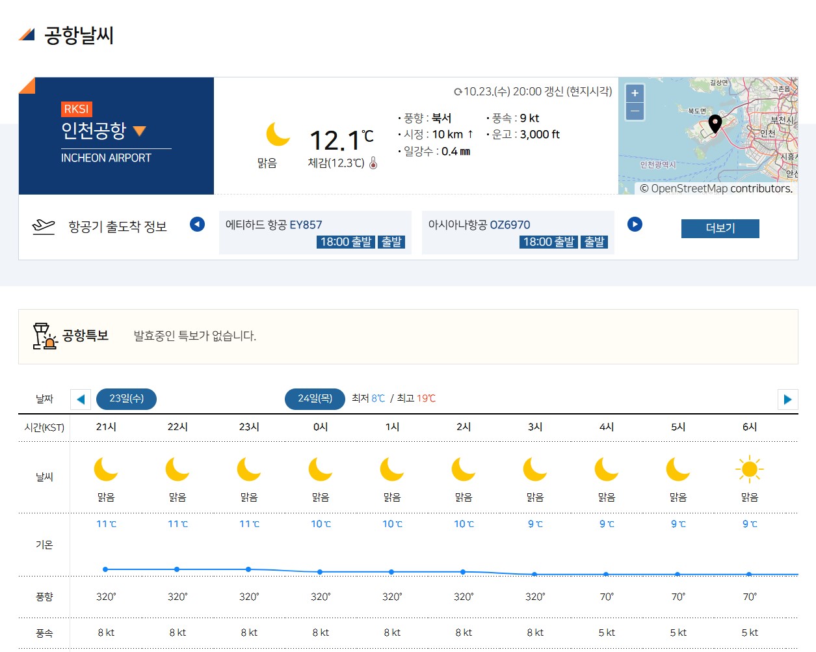Screen dimensions: 816x652
Task: Switch to the 24일(목) date tab
Action: pyautogui.click(x=315, y=399)
